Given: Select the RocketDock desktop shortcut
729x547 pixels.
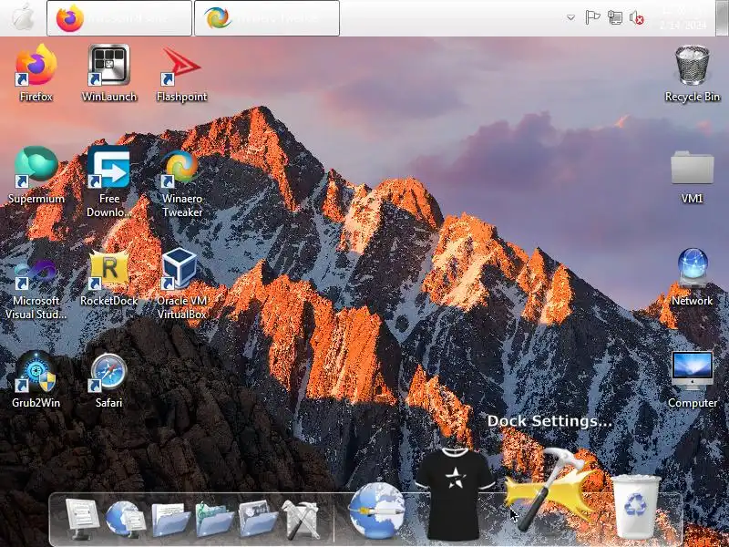Looking at the screenshot, I should 108,277.
